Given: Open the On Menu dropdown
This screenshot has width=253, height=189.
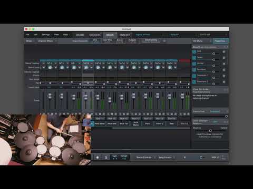Looking at the screenshot, I should [202, 41].
